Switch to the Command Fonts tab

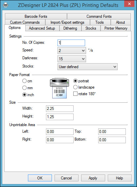99,16
